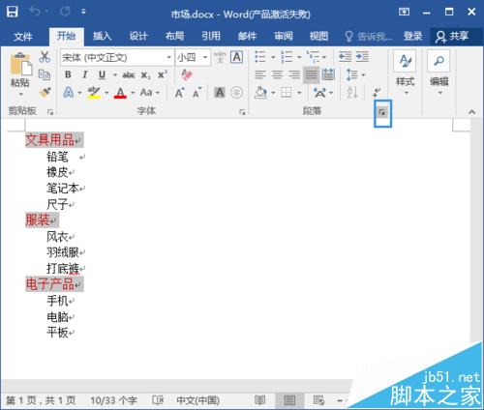Screen dimensions: 484x410
Task: Apply the red font color
Action: tap(120, 93)
